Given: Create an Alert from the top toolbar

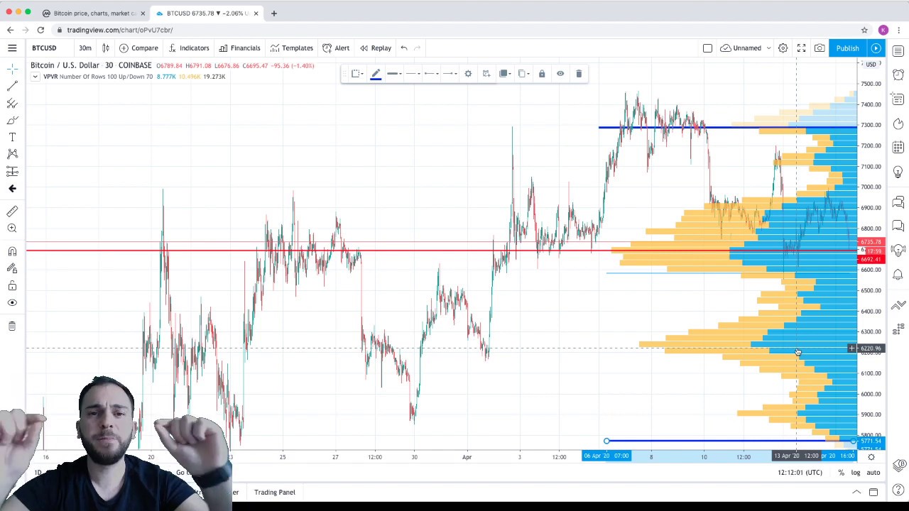Looking at the screenshot, I should tap(336, 48).
